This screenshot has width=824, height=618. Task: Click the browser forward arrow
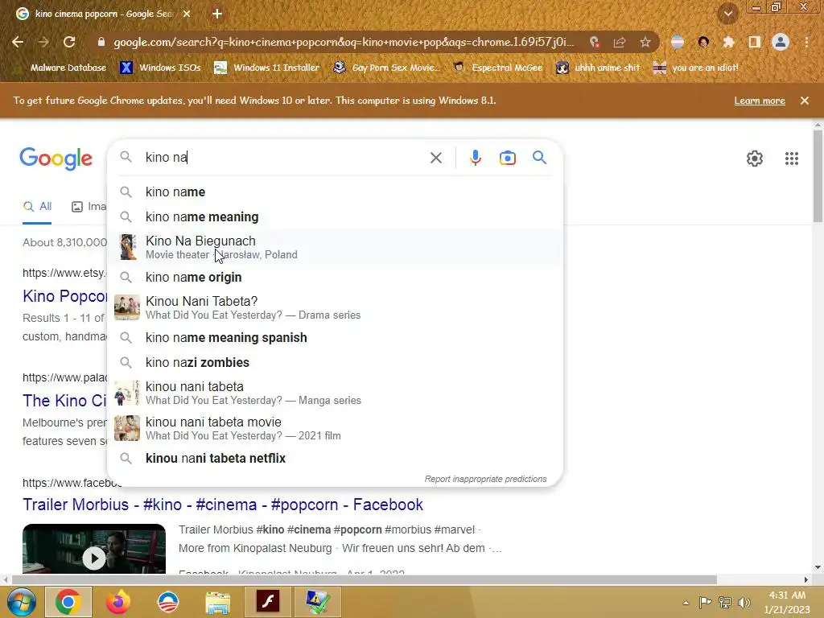pos(43,42)
